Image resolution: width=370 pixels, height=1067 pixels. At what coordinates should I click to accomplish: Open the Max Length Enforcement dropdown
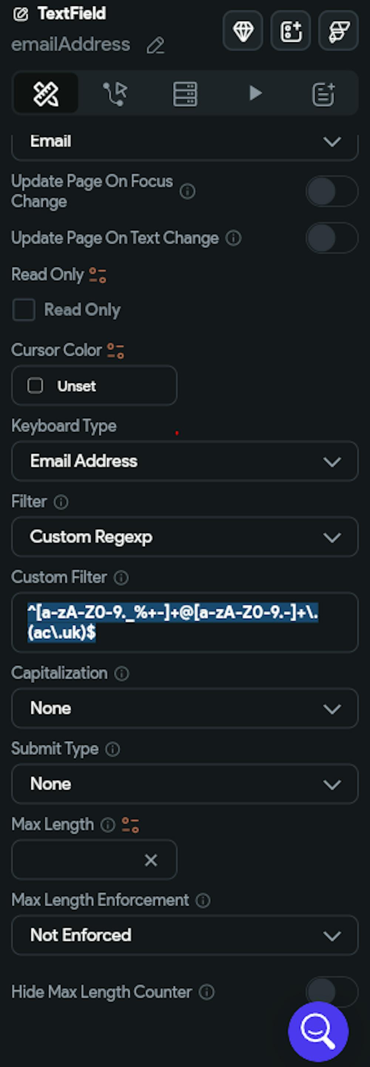point(184,935)
